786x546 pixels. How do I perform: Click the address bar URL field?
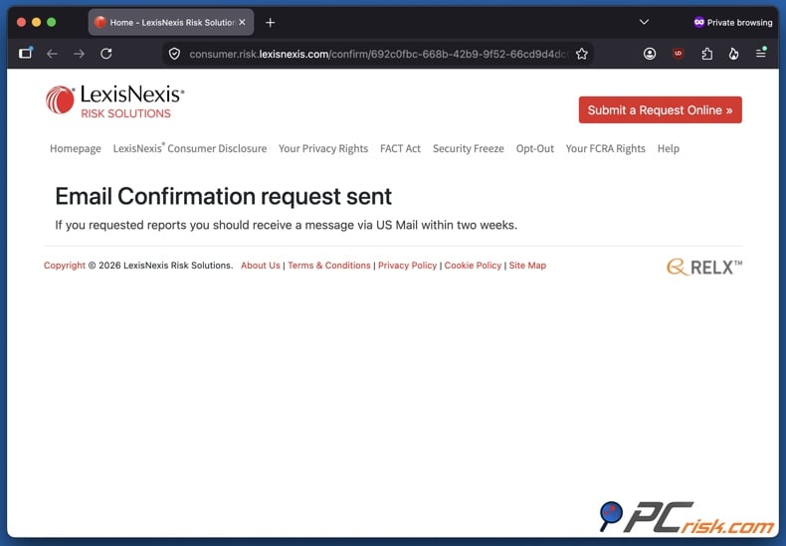click(x=378, y=54)
